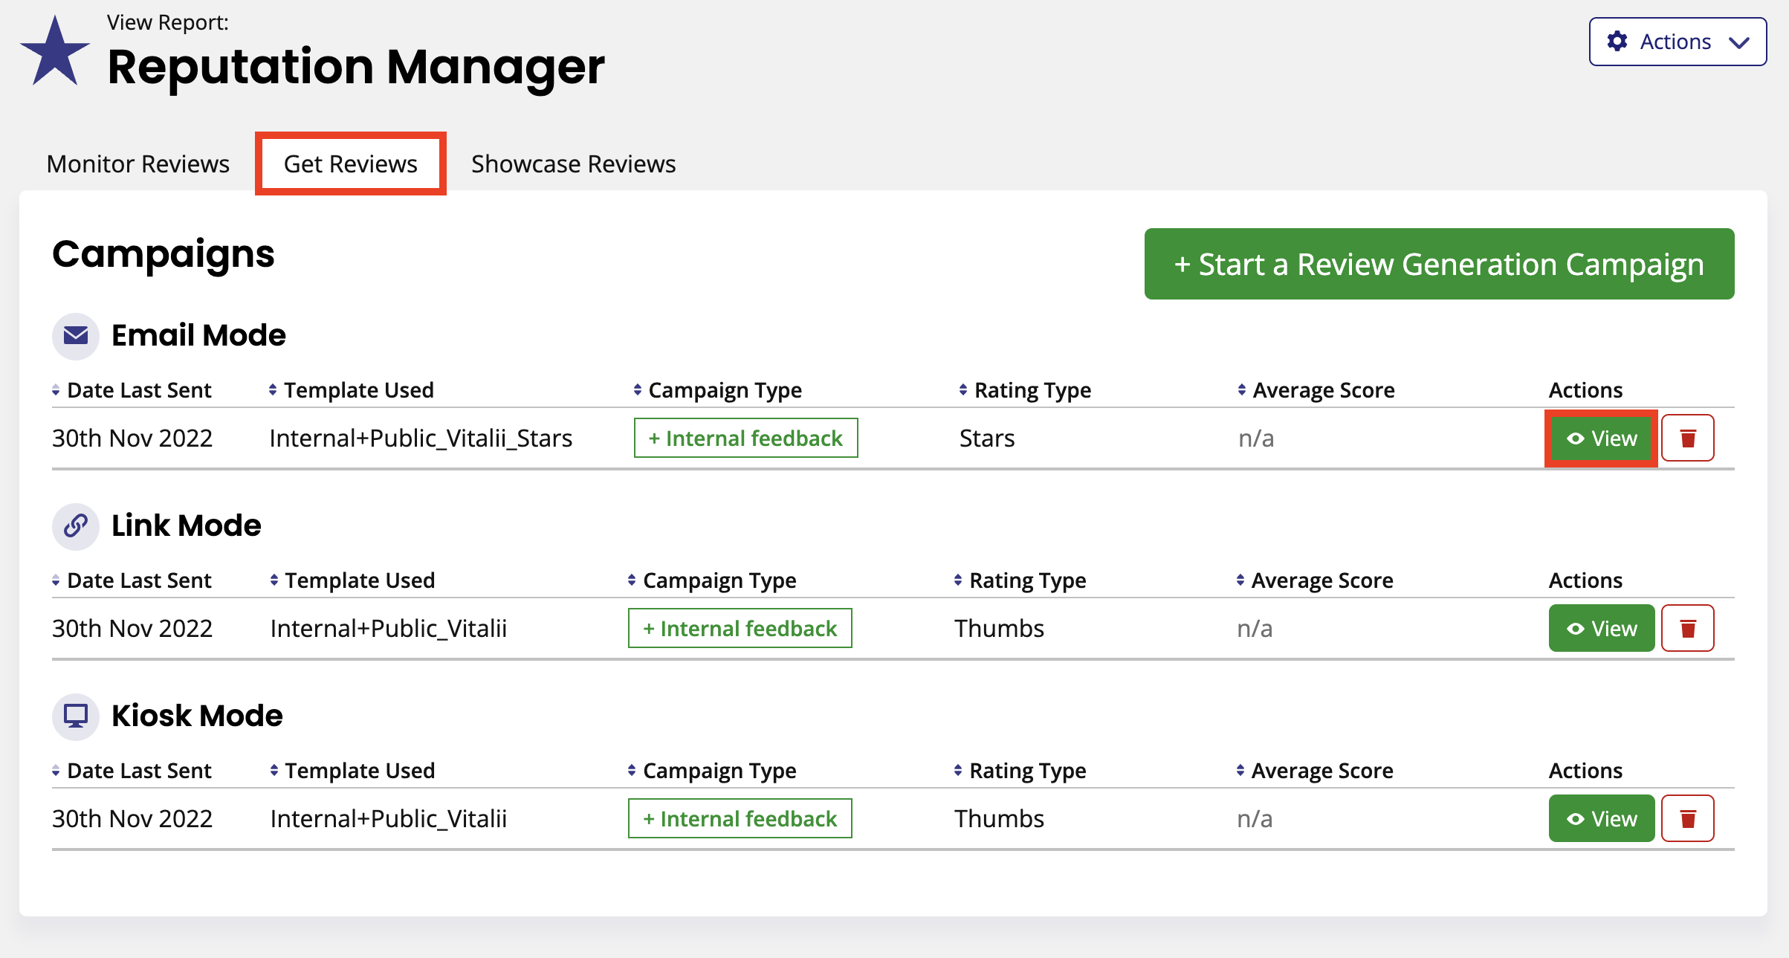Click the Link Mode section heading
Image resolution: width=1789 pixels, height=958 pixels.
pyautogui.click(x=187, y=526)
